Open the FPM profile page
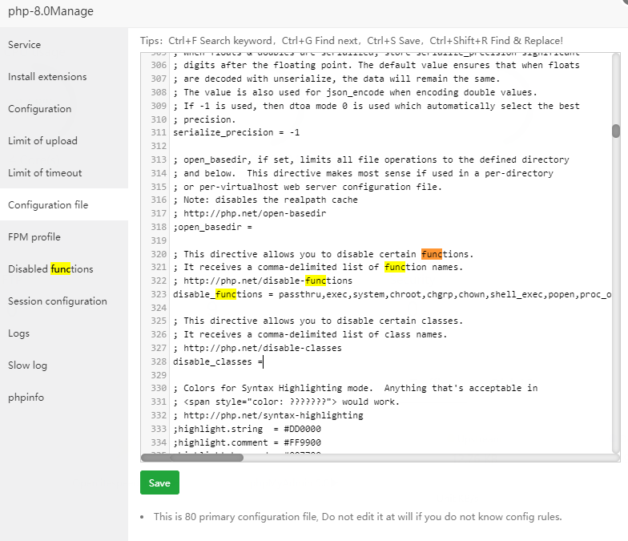 click(34, 237)
